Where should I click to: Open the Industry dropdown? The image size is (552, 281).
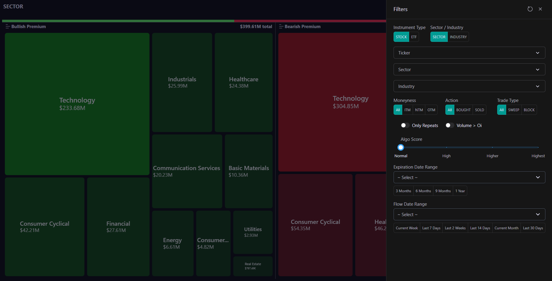point(469,86)
